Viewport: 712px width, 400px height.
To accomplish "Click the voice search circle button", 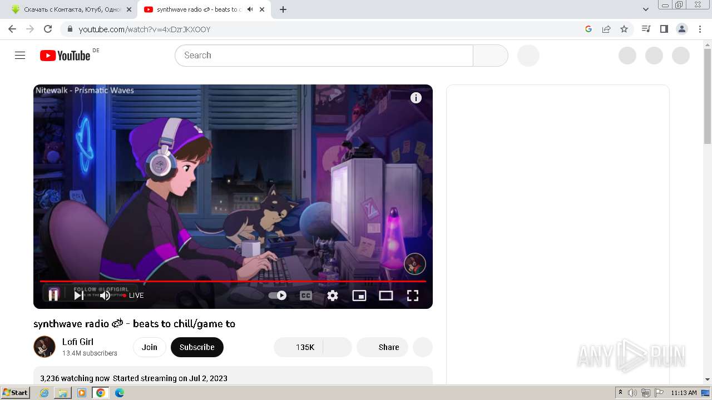I will (x=528, y=56).
